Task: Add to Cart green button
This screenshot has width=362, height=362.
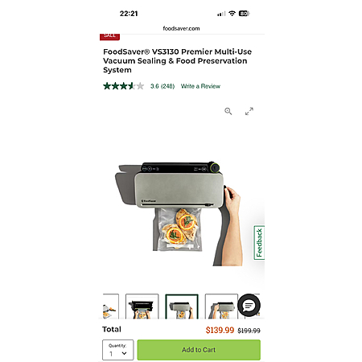Action: pos(199,350)
